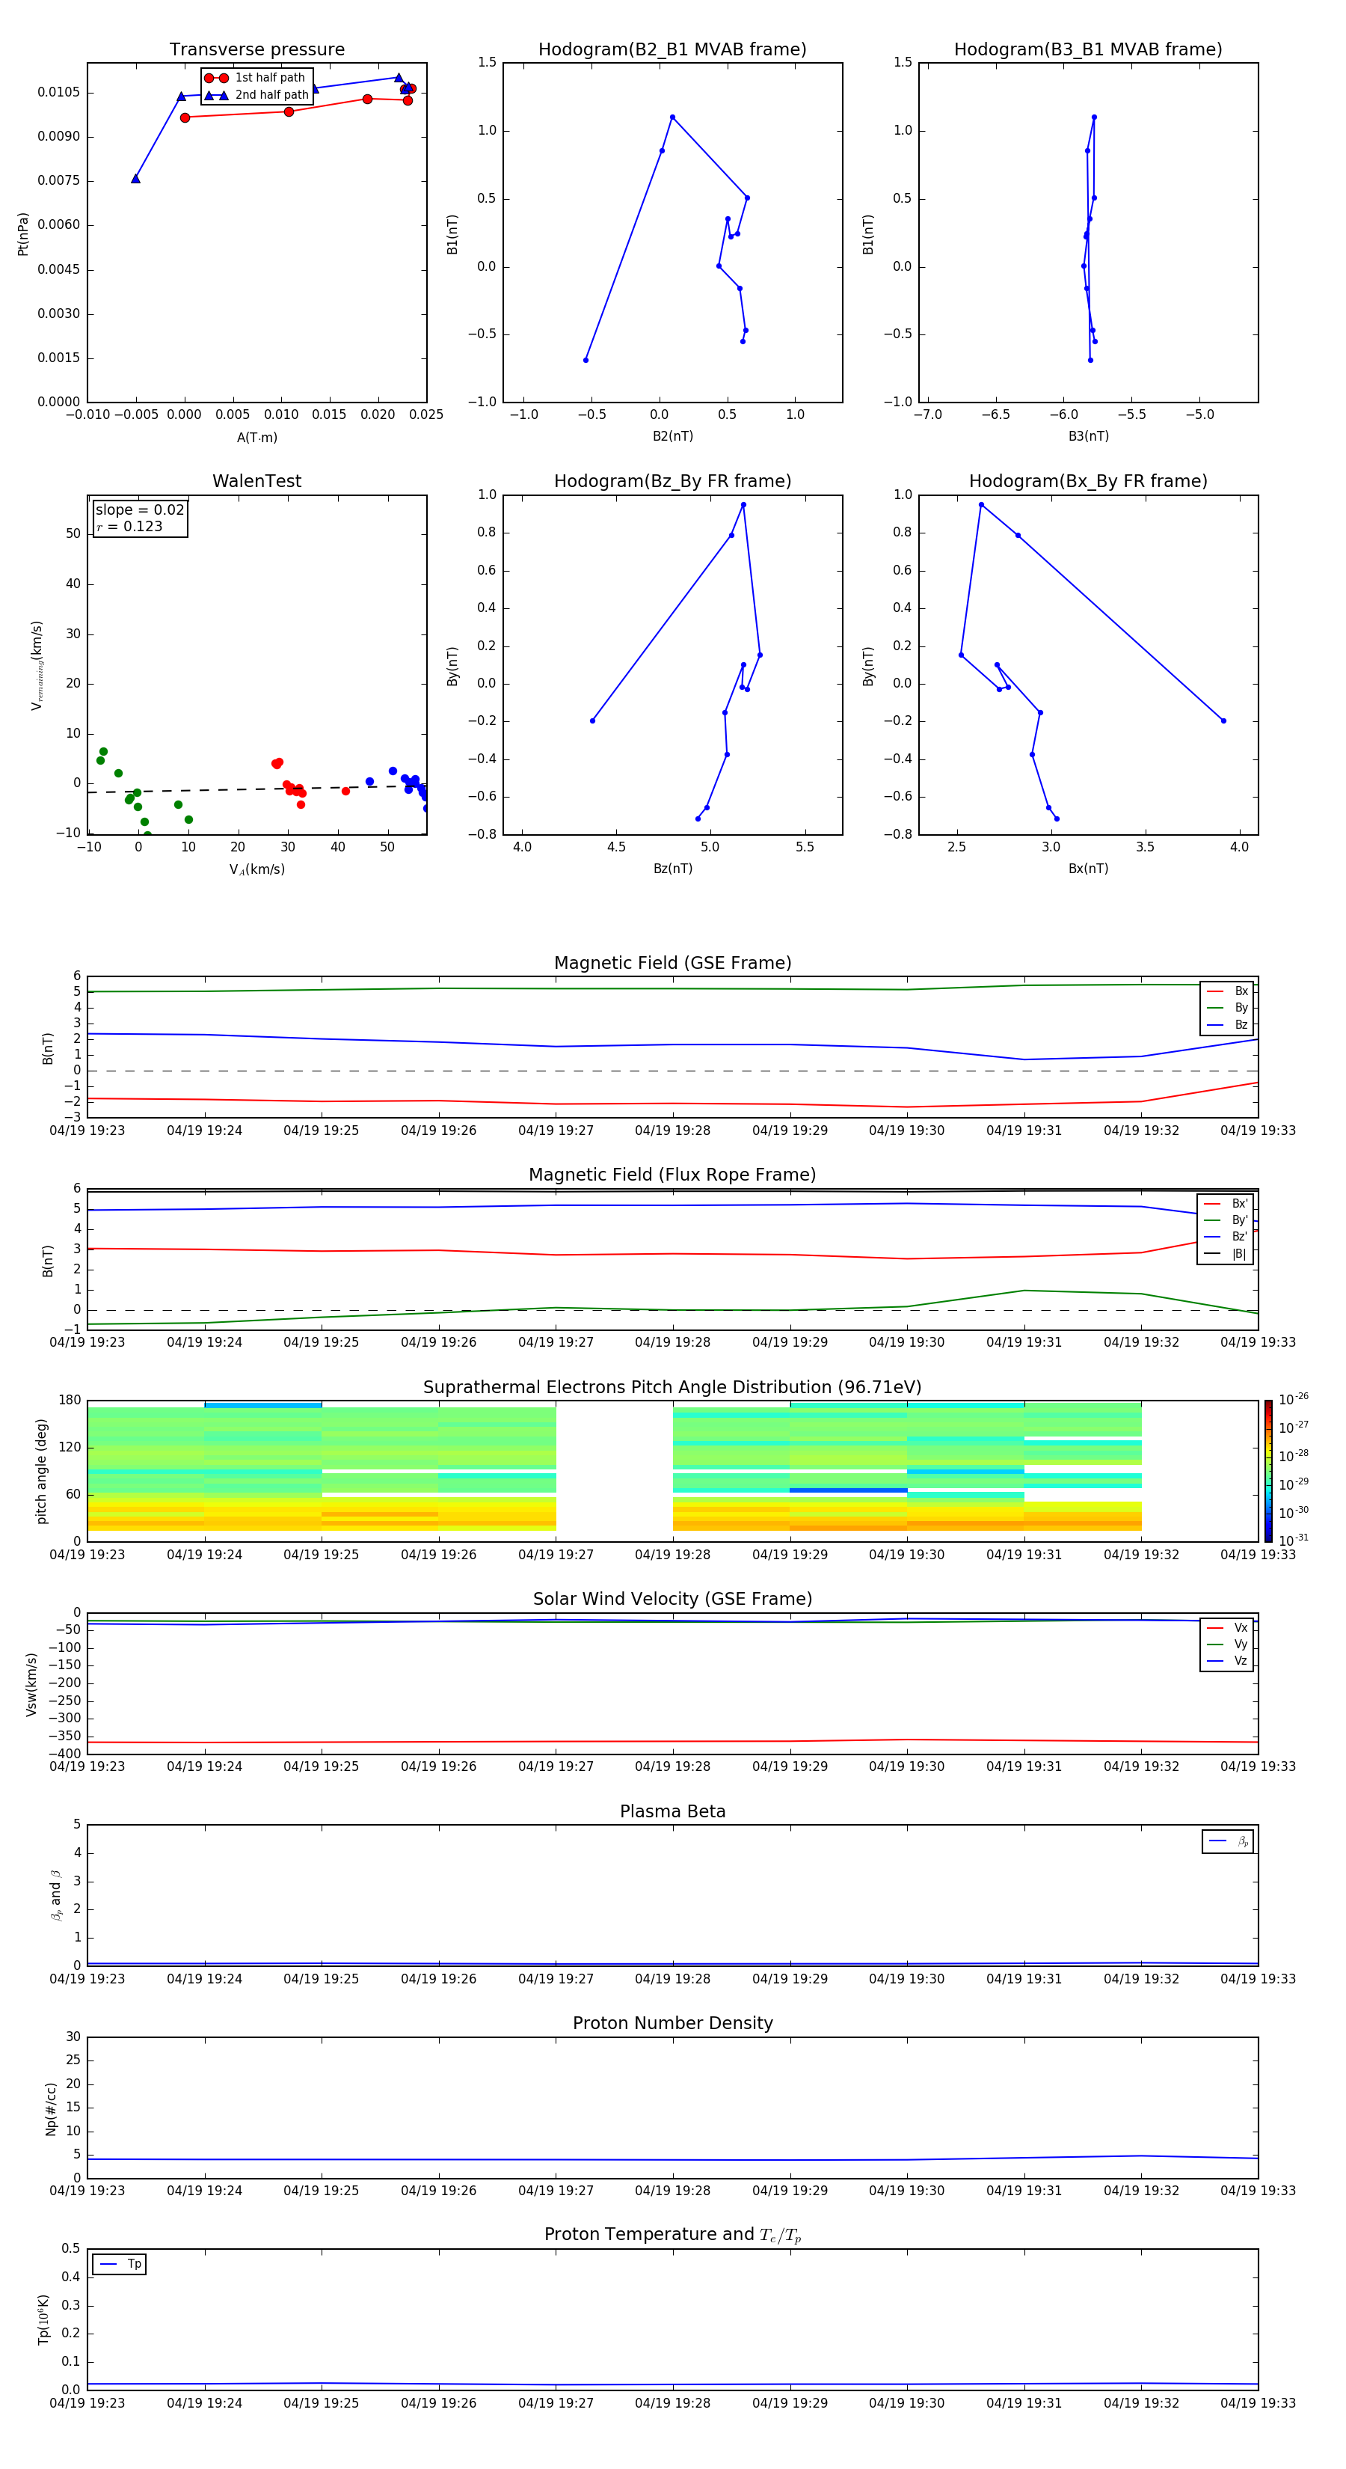The width and height of the screenshot is (1346, 2469).
Task: Click the 'Proton Temperature and Te/Tp' title
Action: (x=672, y=2235)
